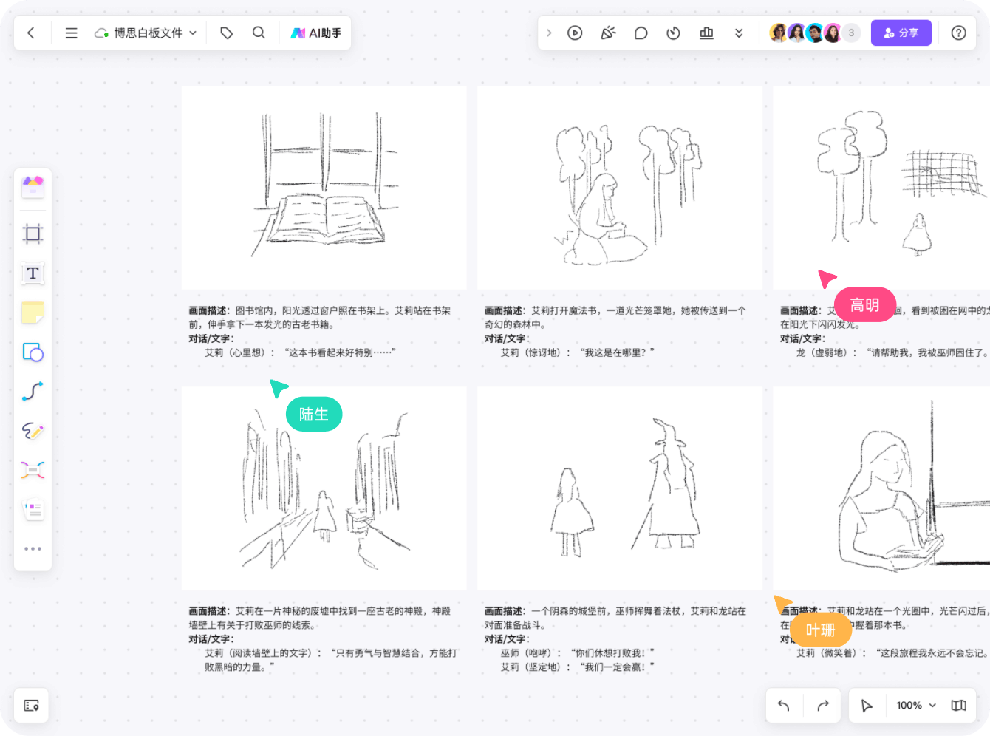Open the Voting chart icon
This screenshot has width=990, height=736.
coord(706,33)
